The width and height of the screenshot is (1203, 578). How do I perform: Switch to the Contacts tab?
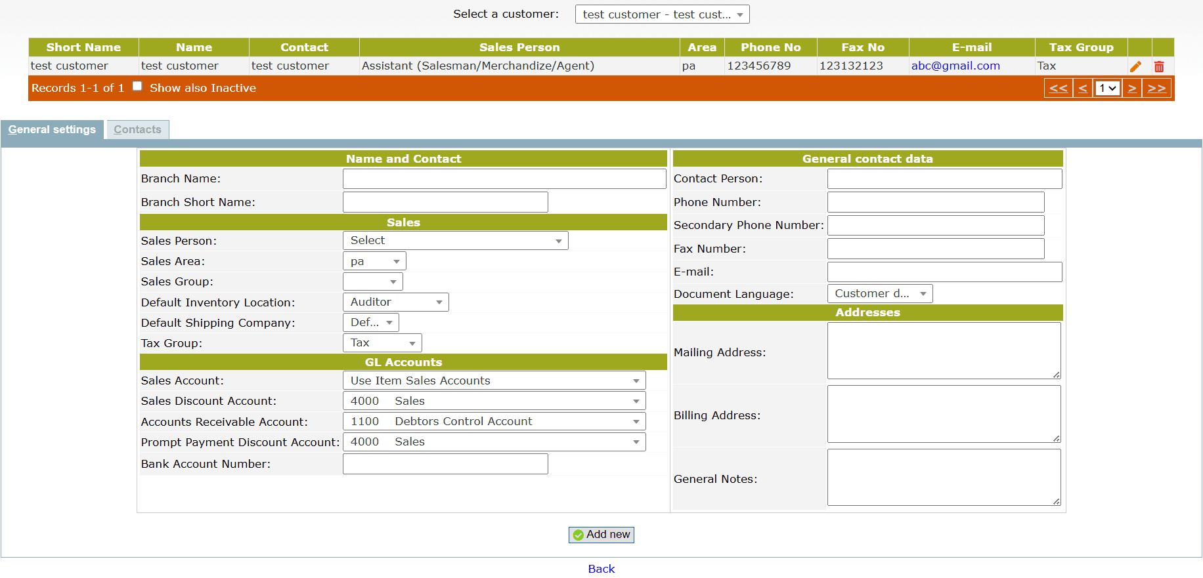point(137,130)
